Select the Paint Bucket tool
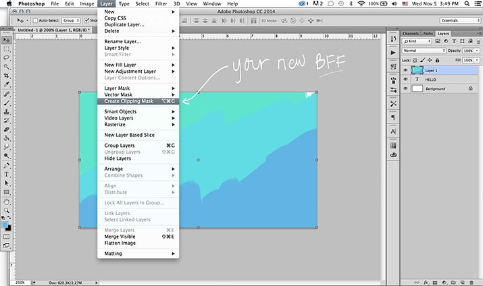 [x=7, y=138]
